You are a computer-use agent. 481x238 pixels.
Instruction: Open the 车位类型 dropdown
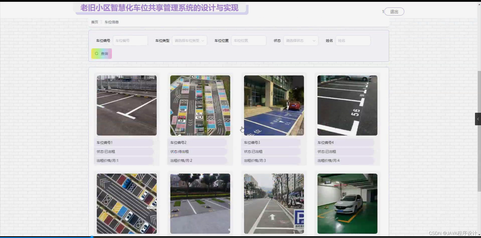coord(189,41)
